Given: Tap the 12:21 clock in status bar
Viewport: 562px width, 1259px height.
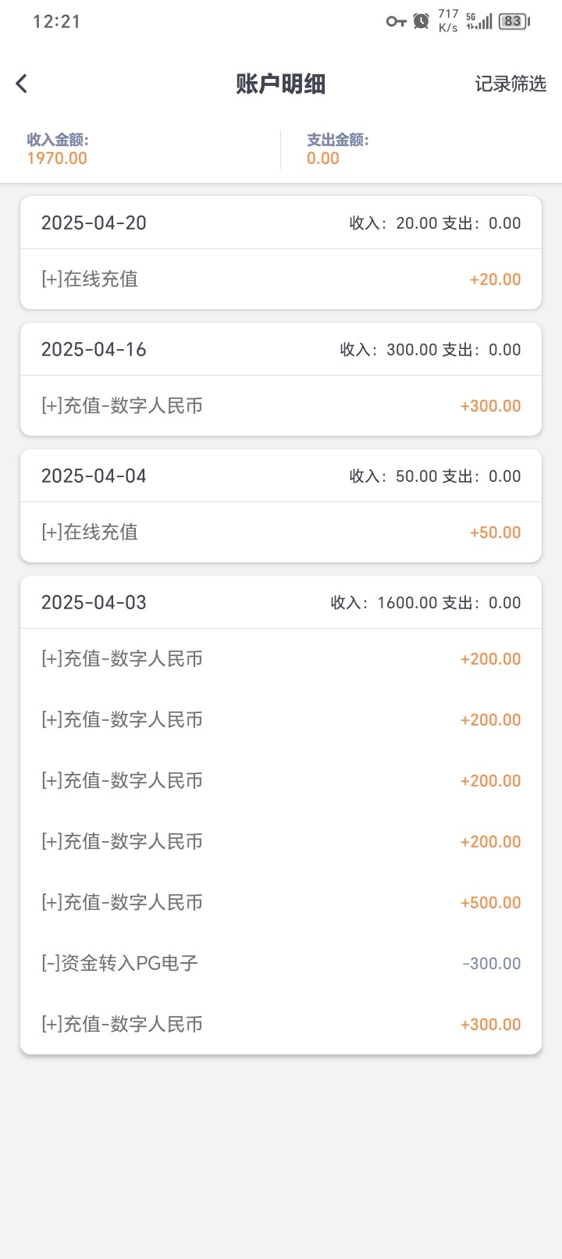Looking at the screenshot, I should click(56, 21).
